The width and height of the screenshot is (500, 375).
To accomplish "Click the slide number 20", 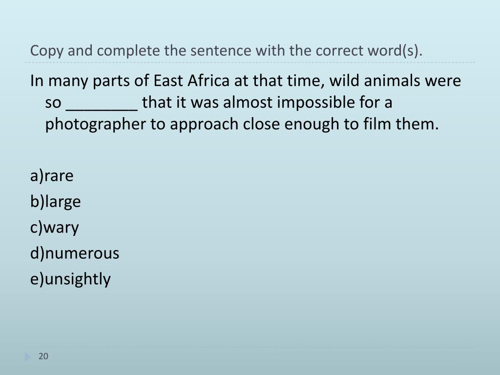I will click(x=43, y=356).
